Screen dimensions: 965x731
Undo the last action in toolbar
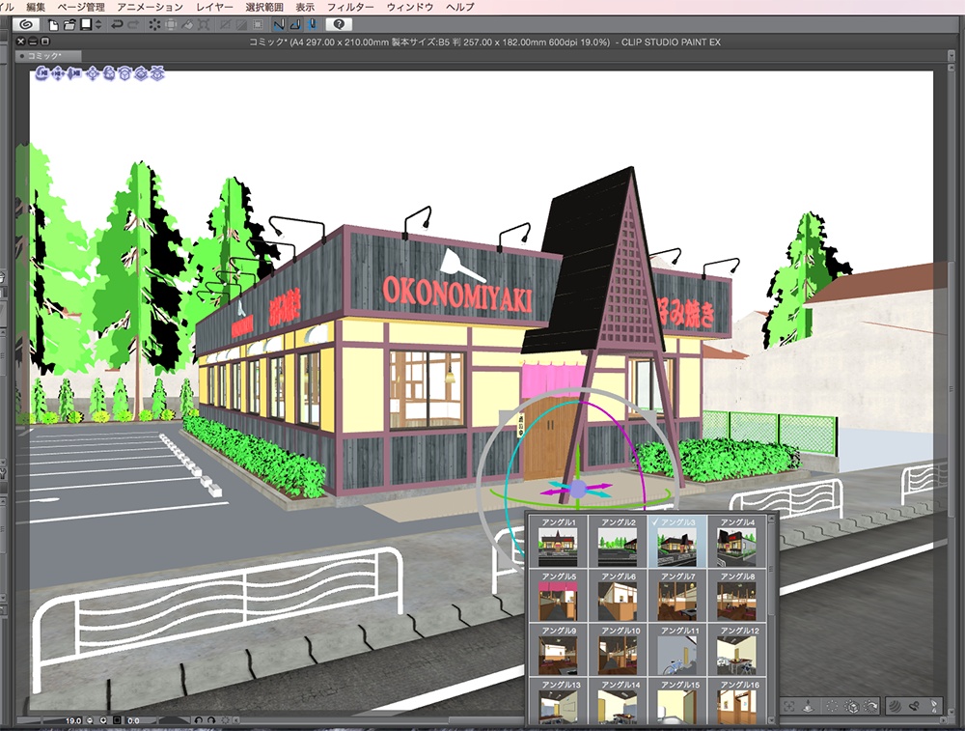coord(117,25)
